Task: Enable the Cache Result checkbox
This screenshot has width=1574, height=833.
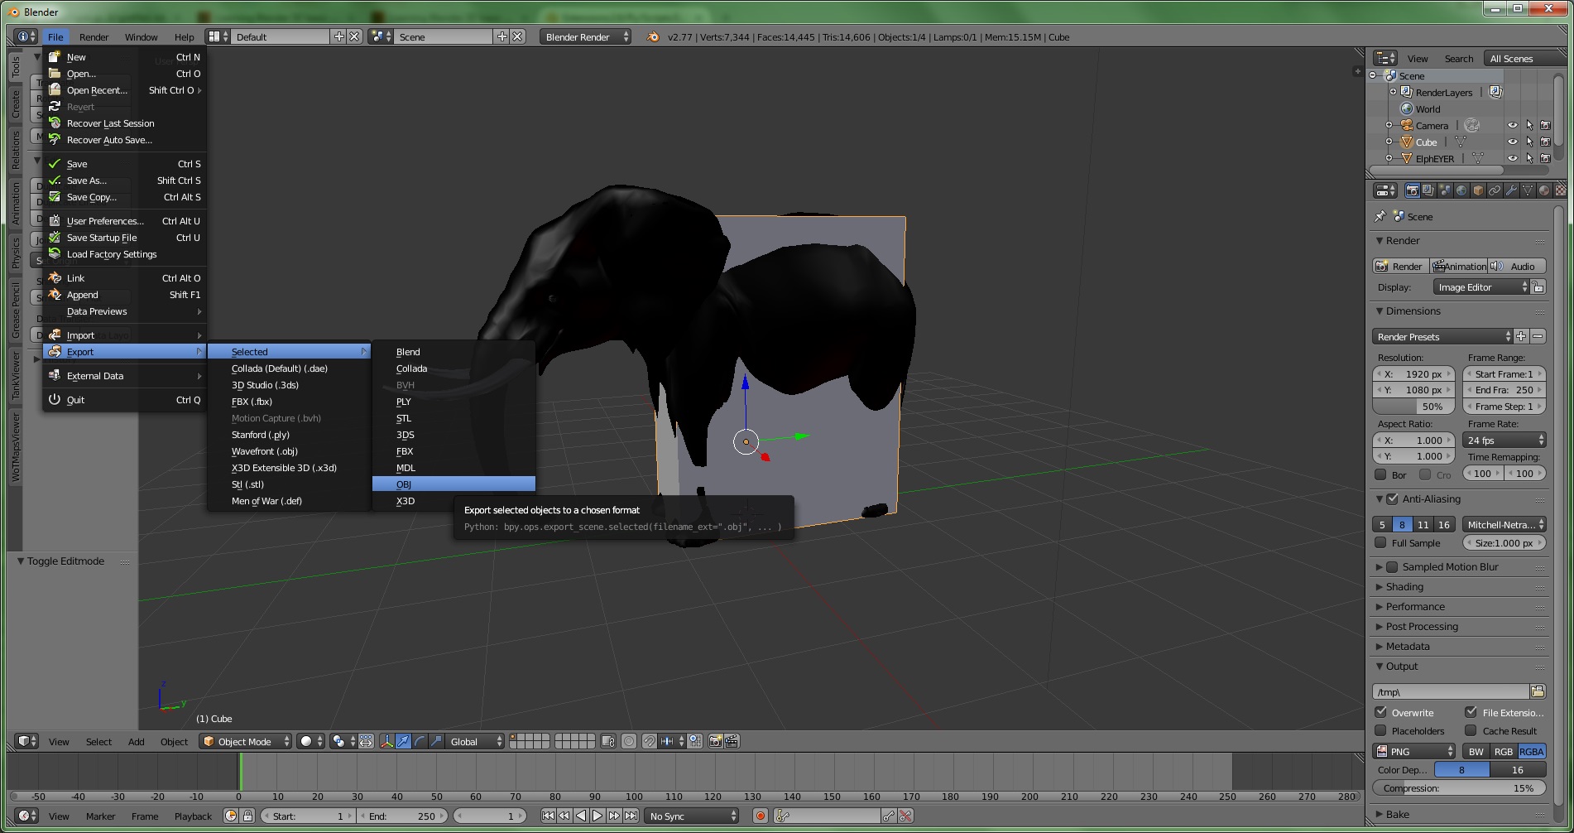Action: point(1471,730)
